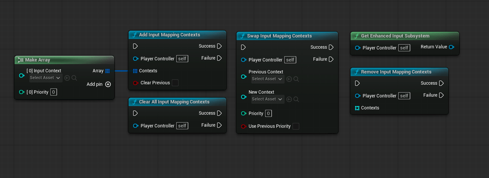Click Swap node Priority value field
The width and height of the screenshot is (489, 178).
(x=268, y=114)
